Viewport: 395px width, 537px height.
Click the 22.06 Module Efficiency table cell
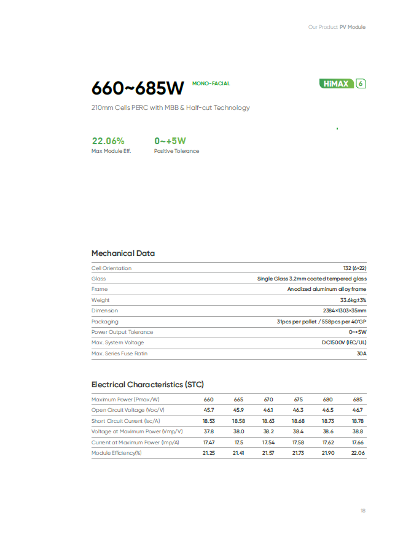(x=358, y=453)
